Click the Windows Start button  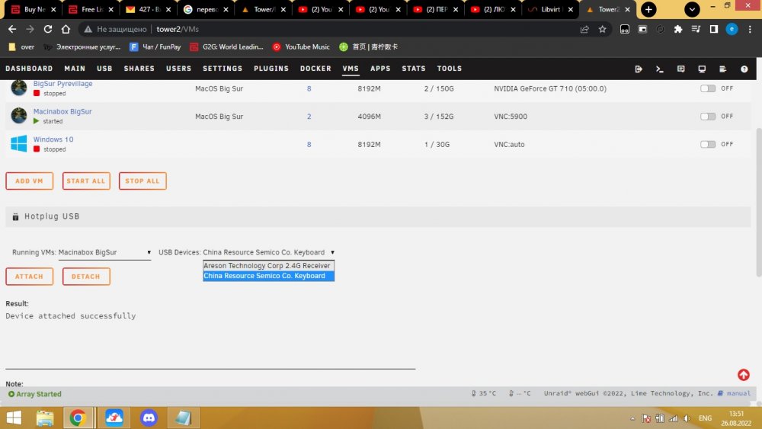click(x=14, y=418)
